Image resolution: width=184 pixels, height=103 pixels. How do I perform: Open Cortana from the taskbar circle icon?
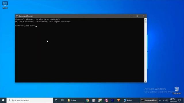(x=56, y=100)
